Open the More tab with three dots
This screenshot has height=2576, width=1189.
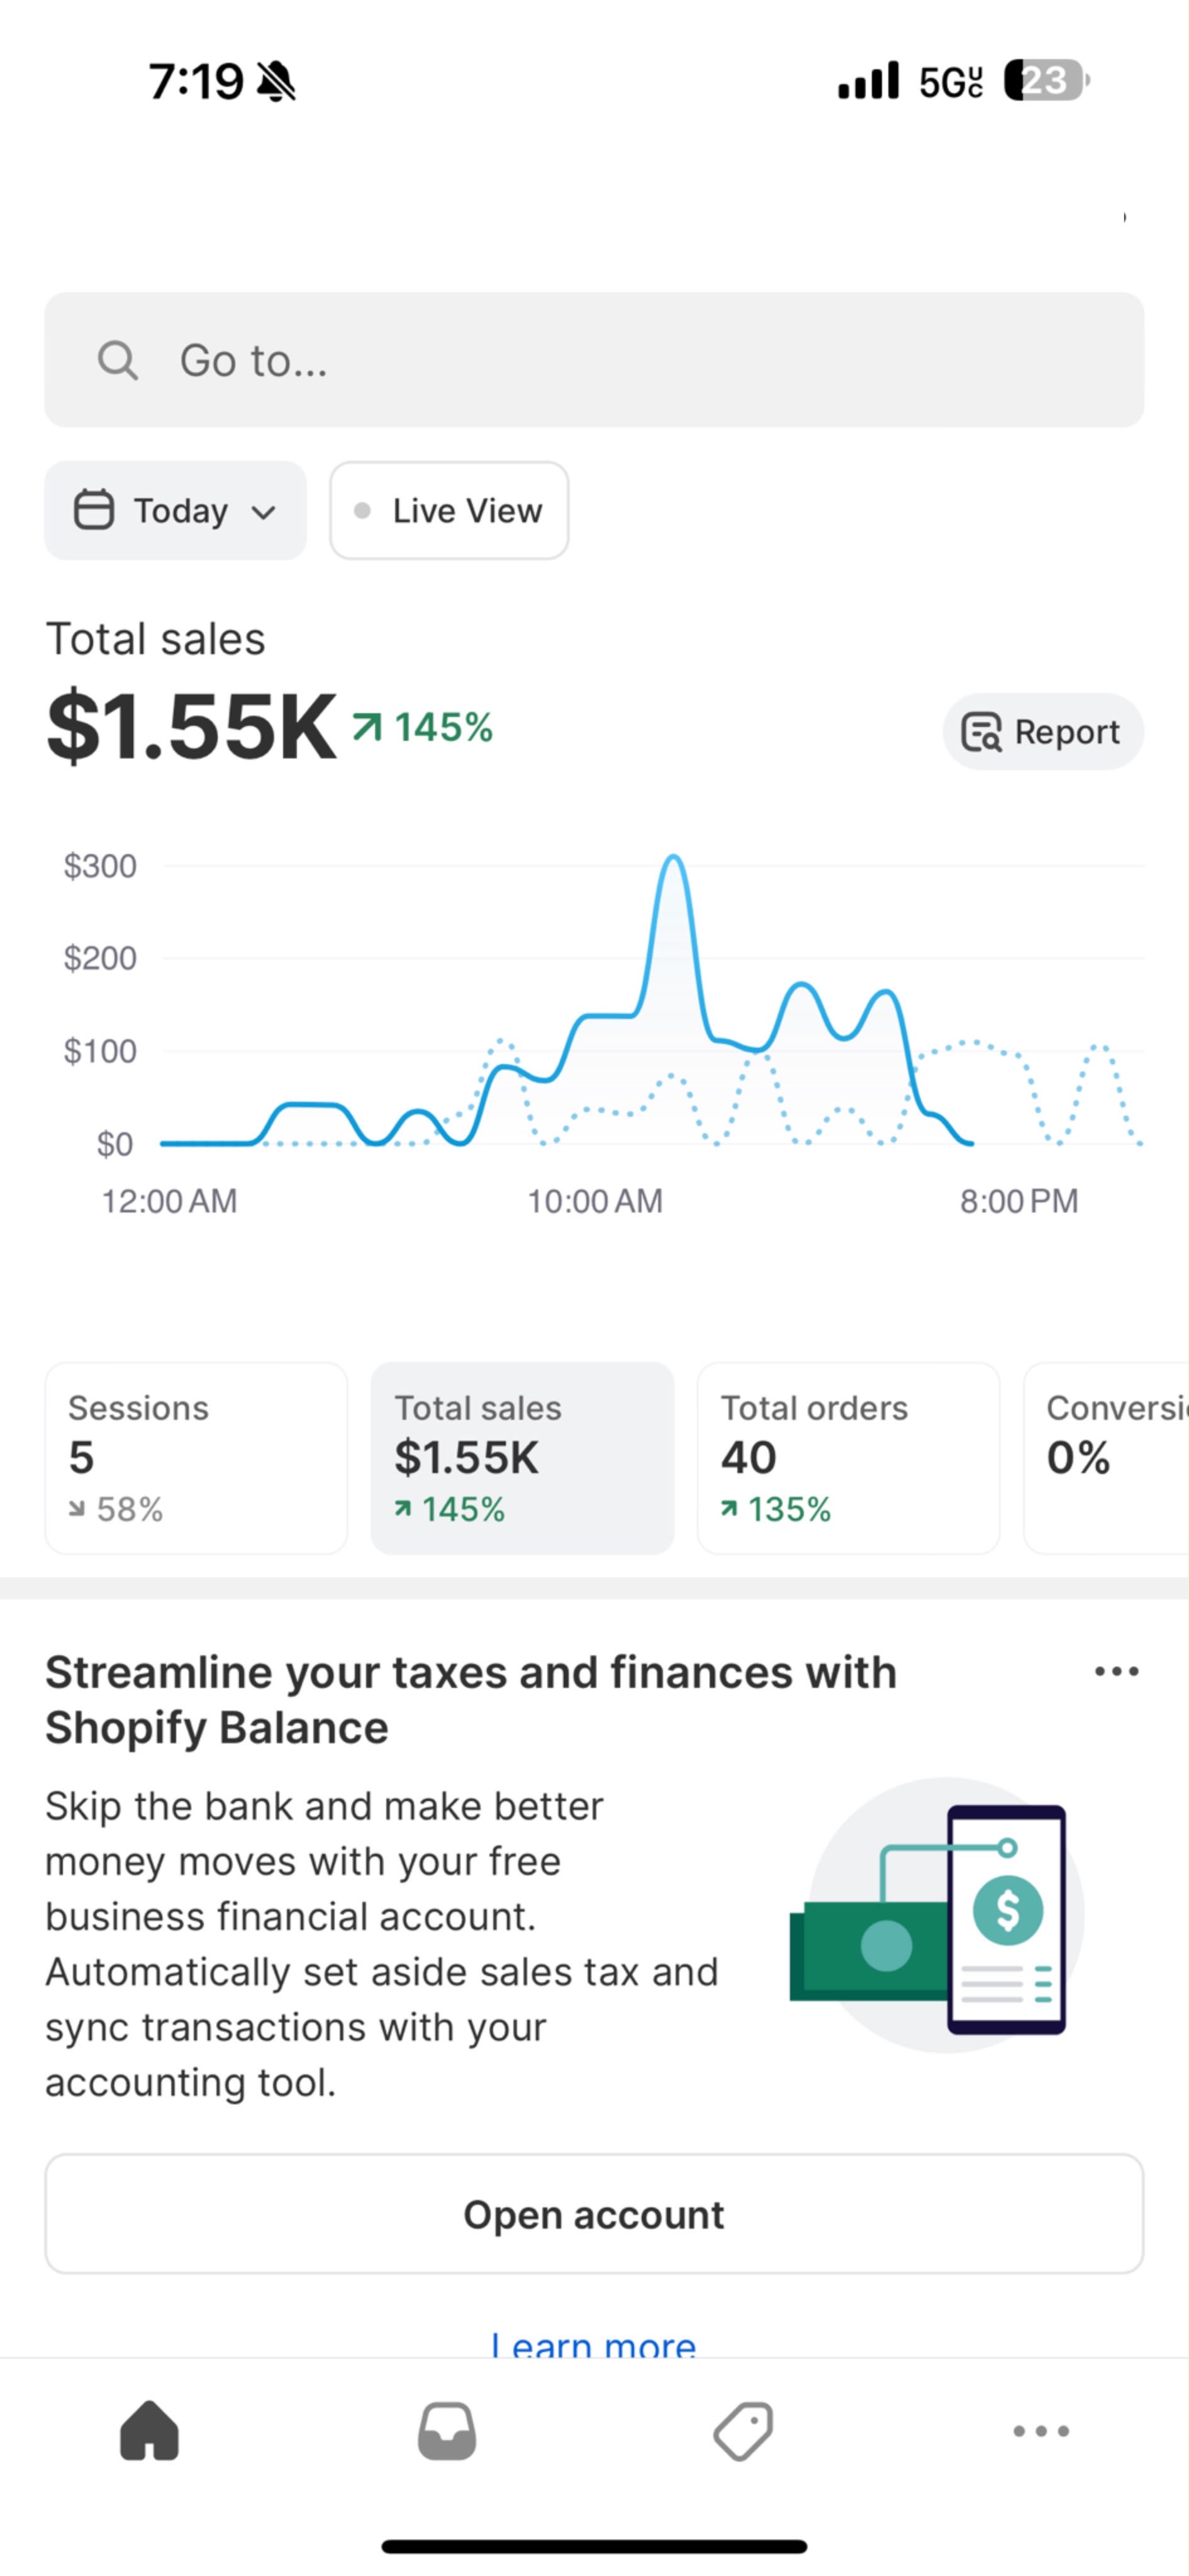[1041, 2430]
